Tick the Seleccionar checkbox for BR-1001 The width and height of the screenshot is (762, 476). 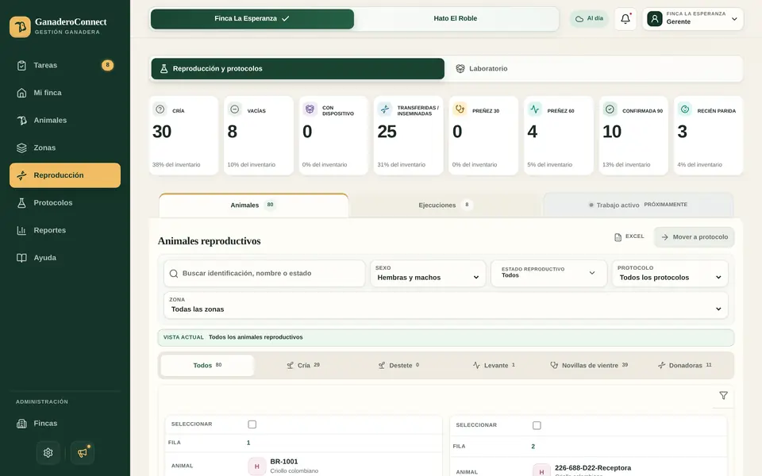(252, 424)
